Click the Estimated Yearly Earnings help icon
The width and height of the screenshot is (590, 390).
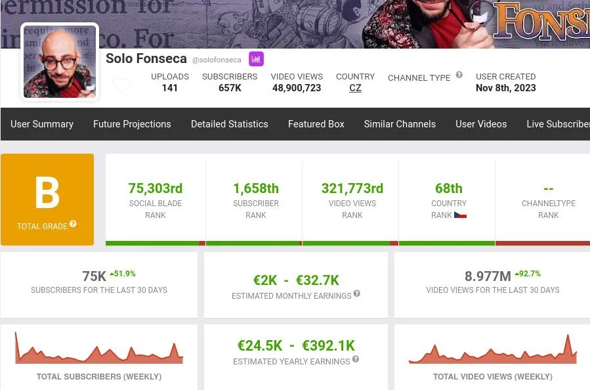click(355, 360)
